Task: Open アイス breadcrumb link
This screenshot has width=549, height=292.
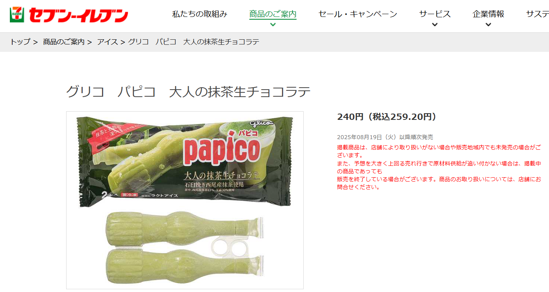Action: [108, 42]
